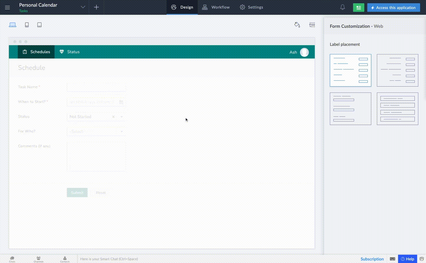Screen dimensions: 426x263
Task: Open the Settings tab
Action: click(x=251, y=7)
